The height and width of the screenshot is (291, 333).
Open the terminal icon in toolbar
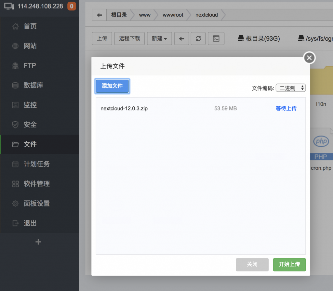216,38
